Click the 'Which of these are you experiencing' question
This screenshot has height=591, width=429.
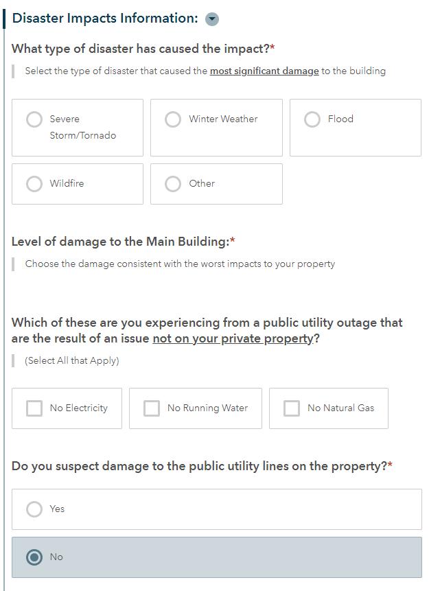206,323
